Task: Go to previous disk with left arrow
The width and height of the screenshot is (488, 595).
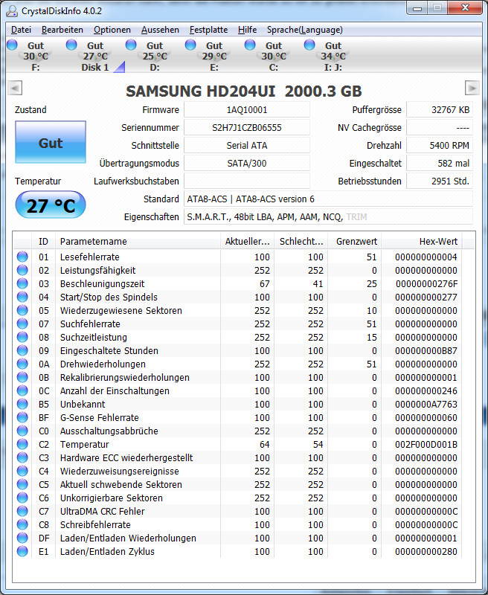Action: (15, 88)
